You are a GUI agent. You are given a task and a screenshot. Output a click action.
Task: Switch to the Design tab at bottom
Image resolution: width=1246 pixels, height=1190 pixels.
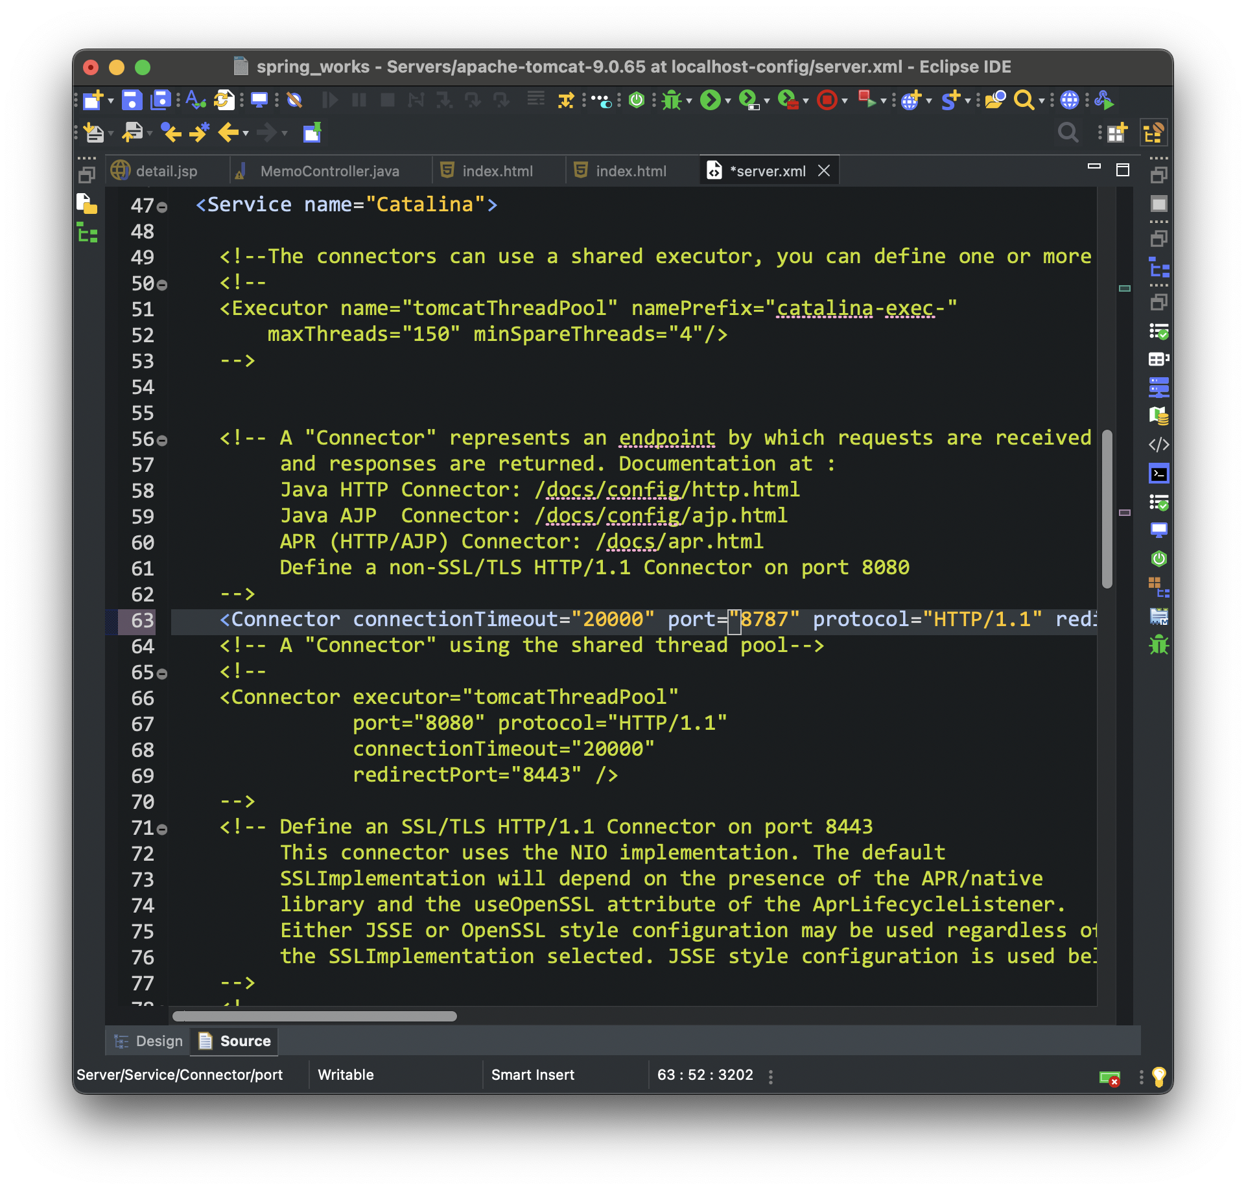[148, 1042]
